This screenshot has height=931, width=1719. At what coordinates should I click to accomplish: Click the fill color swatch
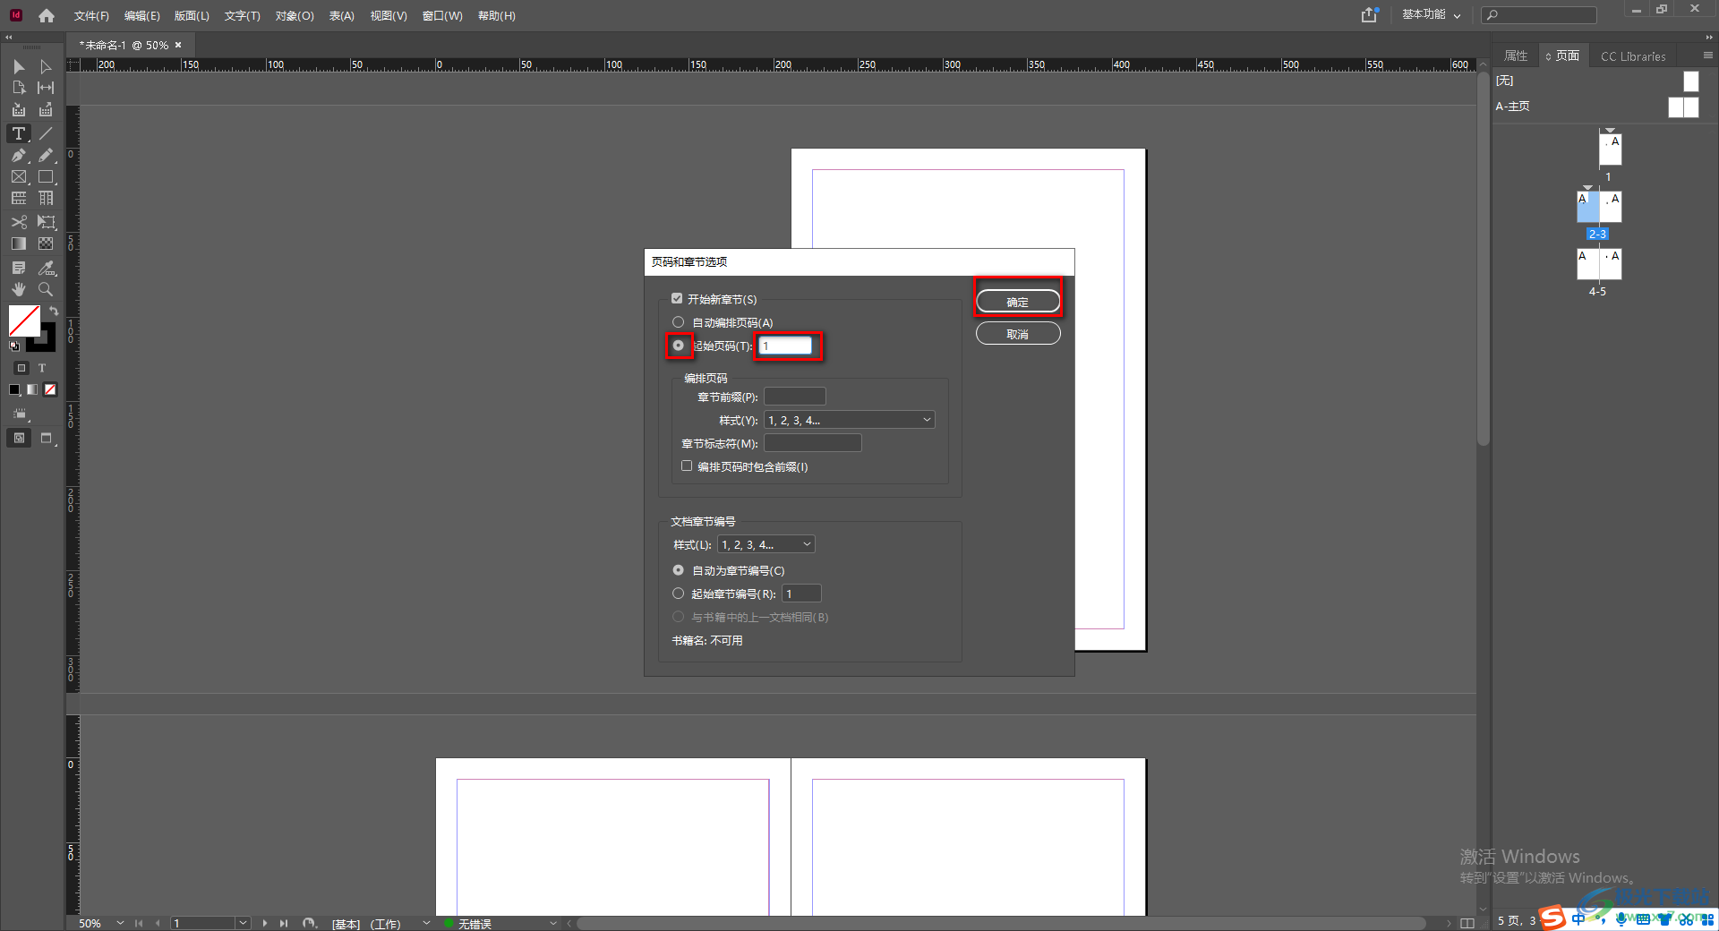point(24,320)
